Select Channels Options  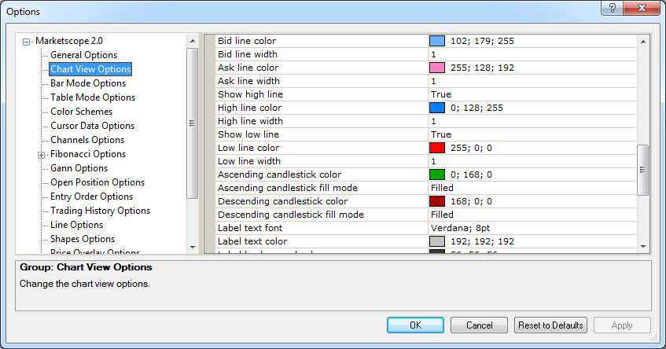tap(87, 140)
